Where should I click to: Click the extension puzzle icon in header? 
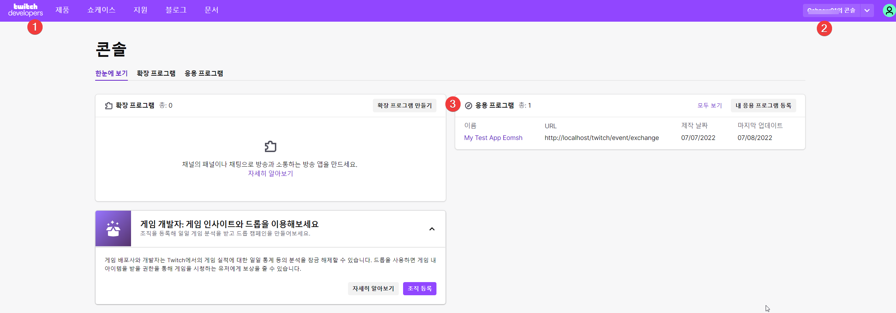tap(109, 106)
